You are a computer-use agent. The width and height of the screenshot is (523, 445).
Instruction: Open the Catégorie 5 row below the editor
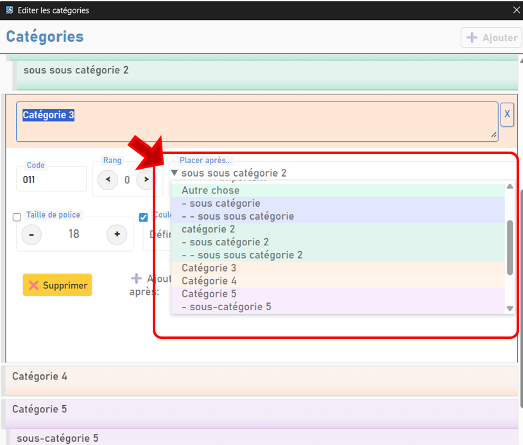[262, 414]
